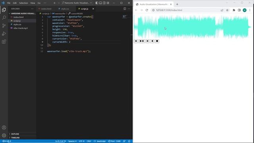This screenshot has height=143, width=254.
Task: Open the notifications bell in status bar
Action: click(x=129, y=141)
